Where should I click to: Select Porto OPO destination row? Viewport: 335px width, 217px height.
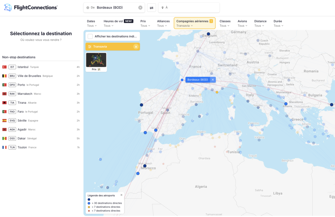click(x=41, y=85)
